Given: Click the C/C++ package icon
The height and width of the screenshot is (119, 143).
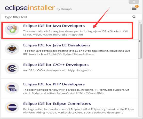Looking at the screenshot, I should coord(12,68).
